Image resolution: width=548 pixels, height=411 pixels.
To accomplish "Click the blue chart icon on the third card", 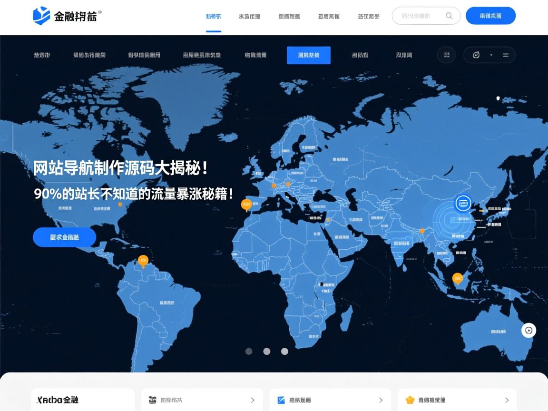I will 282,400.
